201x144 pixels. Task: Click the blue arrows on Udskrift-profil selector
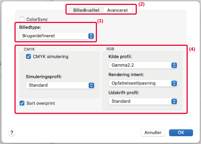tap(174, 101)
